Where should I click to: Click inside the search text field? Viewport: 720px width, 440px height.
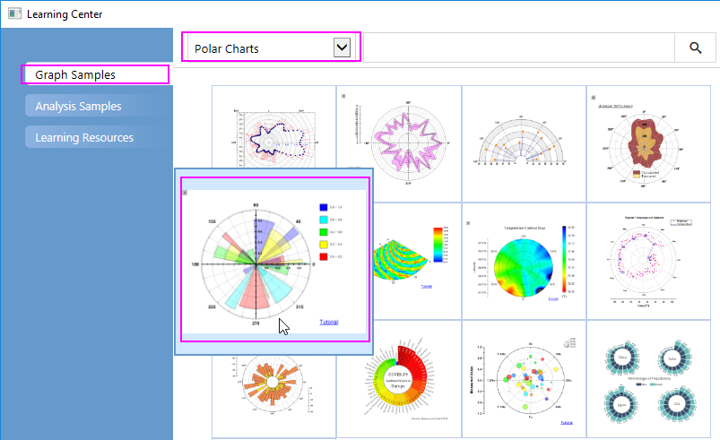click(517, 48)
